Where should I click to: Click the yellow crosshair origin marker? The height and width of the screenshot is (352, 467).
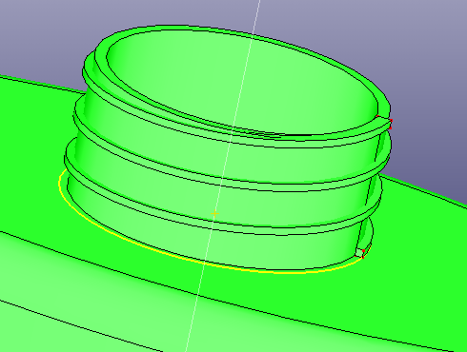(x=215, y=214)
